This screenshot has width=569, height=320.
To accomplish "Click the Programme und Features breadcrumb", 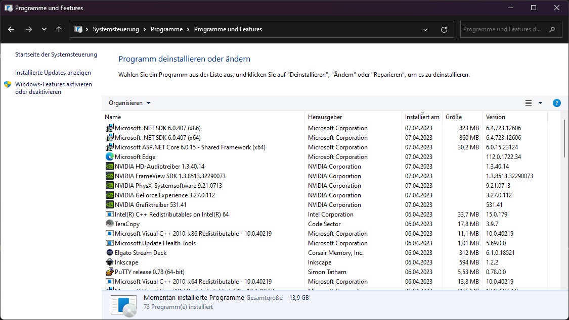I will click(228, 29).
